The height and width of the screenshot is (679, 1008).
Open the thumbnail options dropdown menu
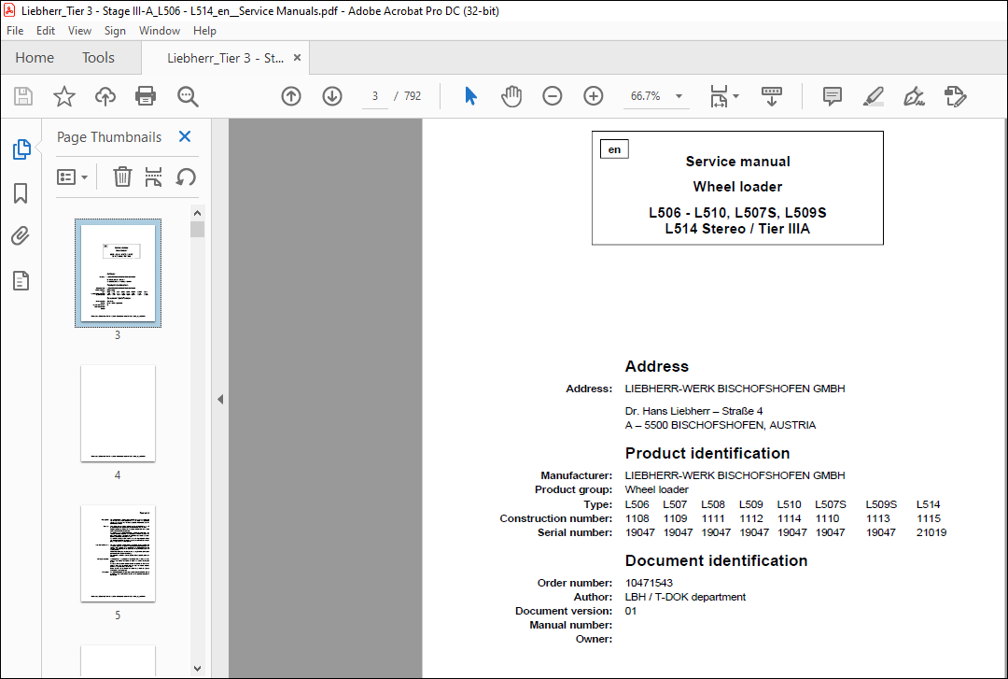(72, 177)
